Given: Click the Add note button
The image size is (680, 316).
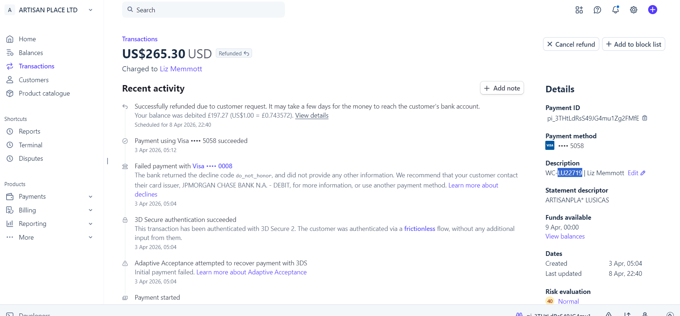Looking at the screenshot, I should pos(501,88).
